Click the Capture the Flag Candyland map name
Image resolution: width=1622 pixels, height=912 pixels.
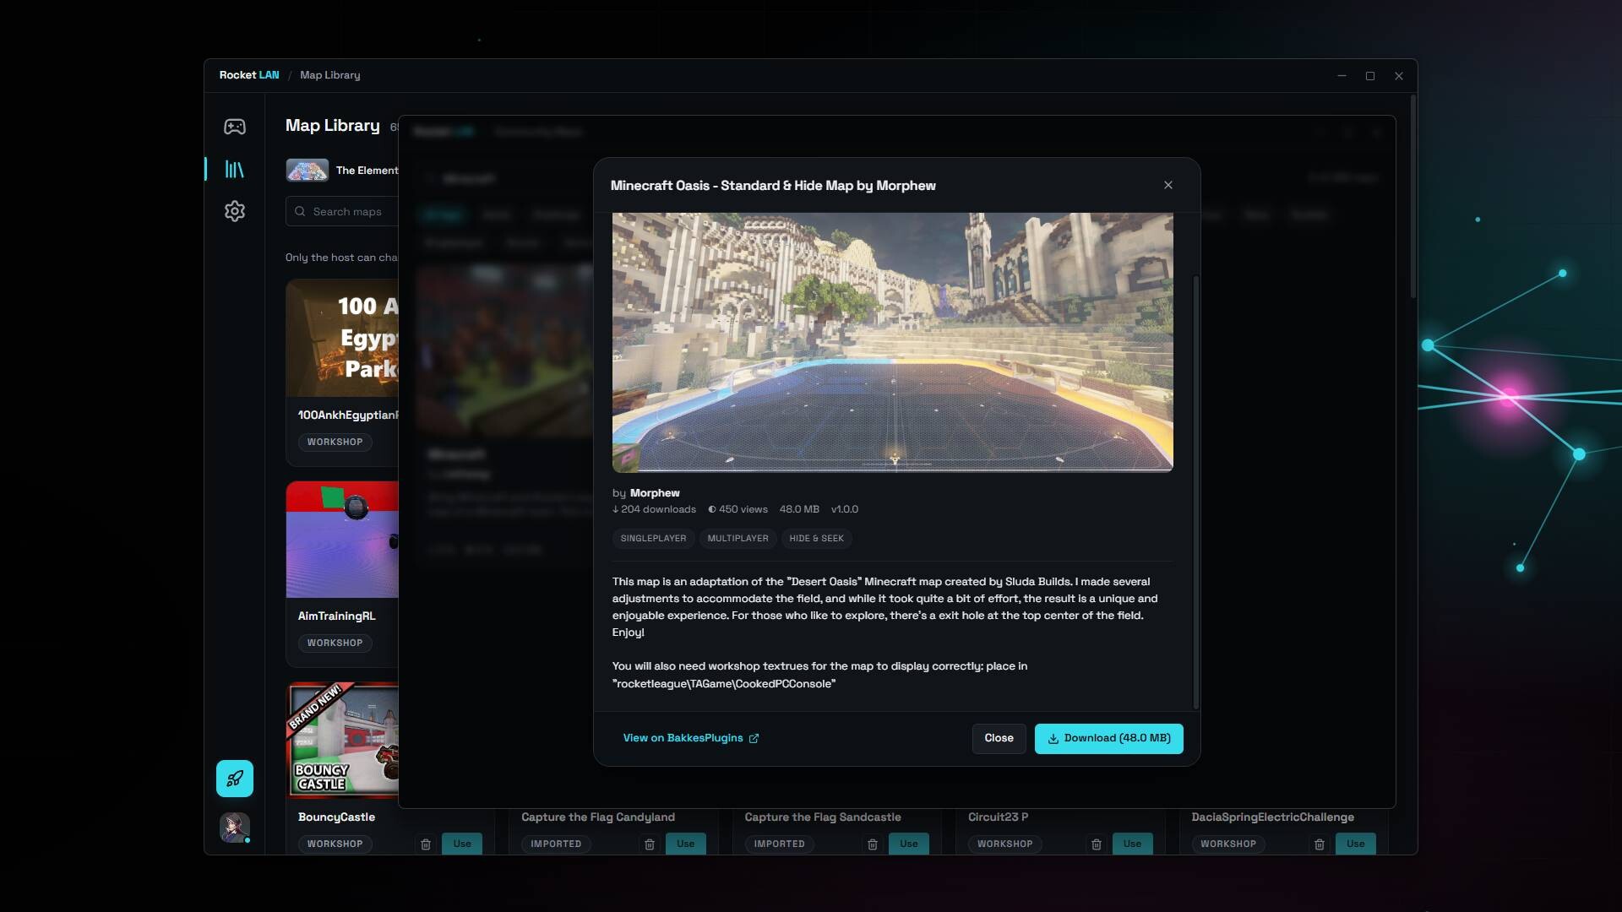point(598,817)
